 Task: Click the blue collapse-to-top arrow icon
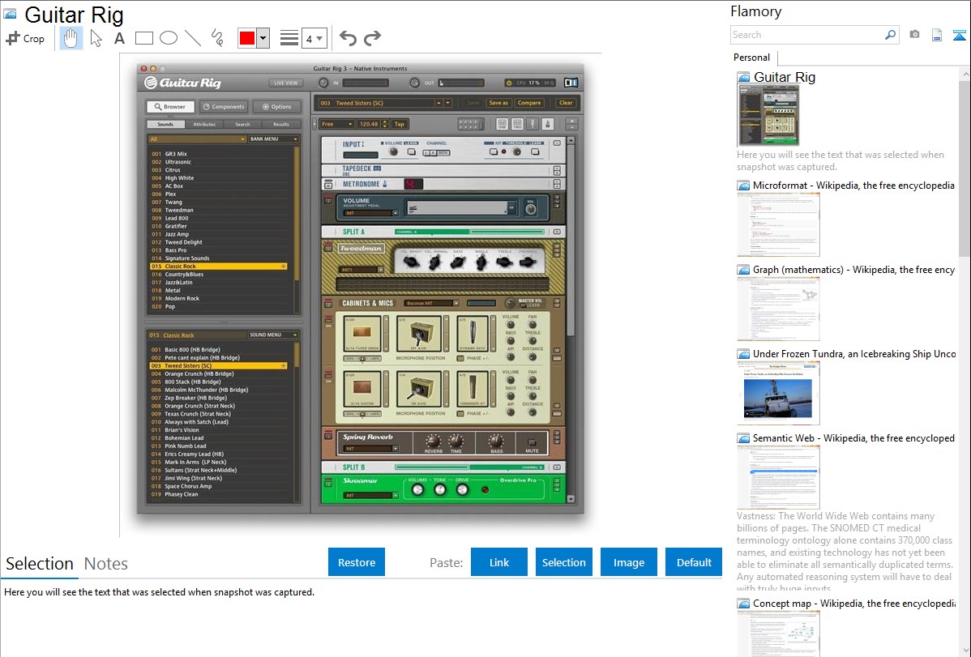tap(959, 36)
